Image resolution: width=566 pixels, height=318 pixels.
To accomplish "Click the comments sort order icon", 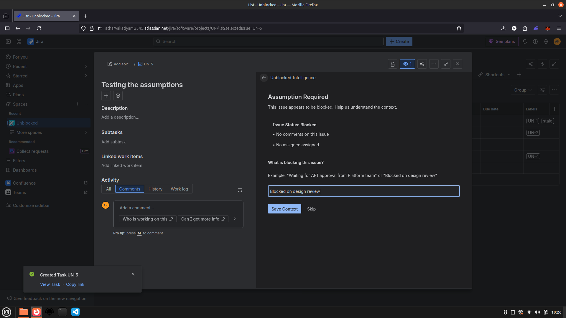I will pyautogui.click(x=240, y=190).
